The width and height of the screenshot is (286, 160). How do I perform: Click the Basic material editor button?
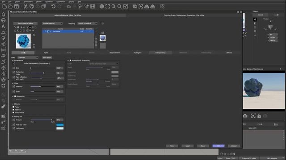click(x=25, y=24)
